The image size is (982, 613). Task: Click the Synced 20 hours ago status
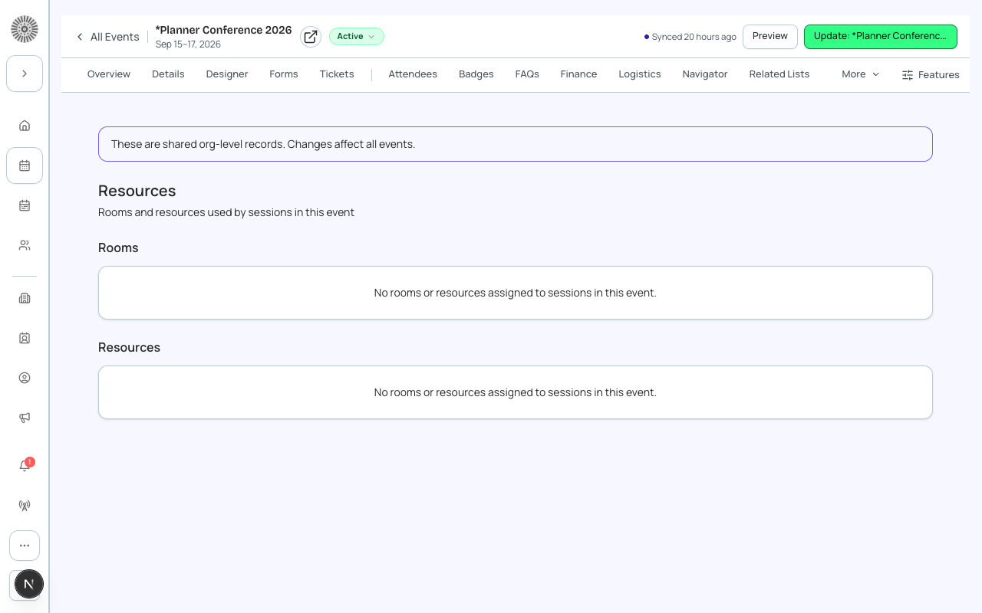click(x=690, y=37)
